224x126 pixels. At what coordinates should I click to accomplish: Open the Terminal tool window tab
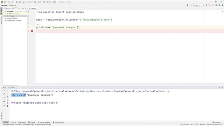[x=32, y=122]
